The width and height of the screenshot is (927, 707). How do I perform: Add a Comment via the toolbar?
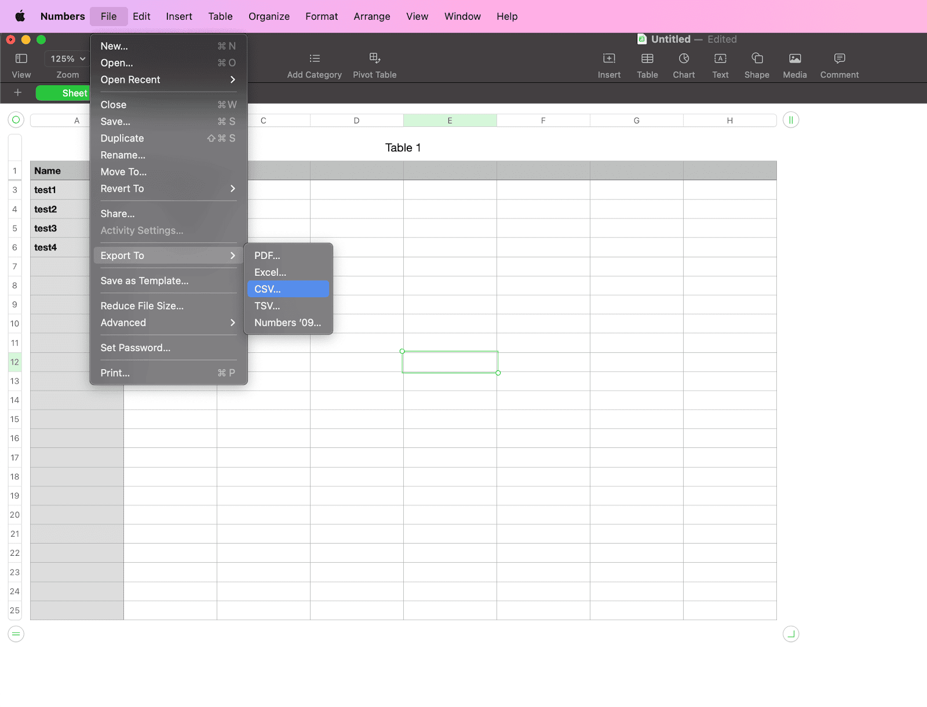[x=839, y=64]
